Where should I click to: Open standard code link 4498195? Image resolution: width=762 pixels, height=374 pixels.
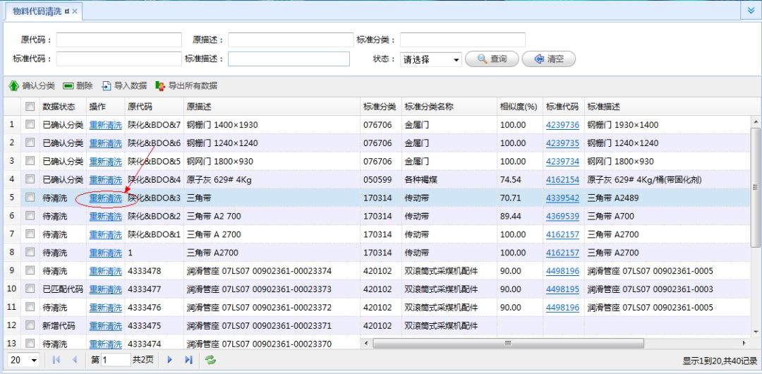point(563,289)
